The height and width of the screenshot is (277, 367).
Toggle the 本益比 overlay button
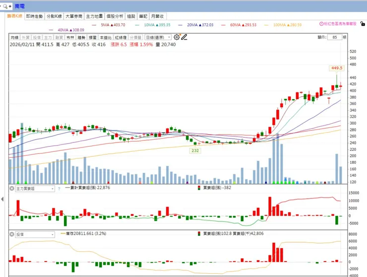106,37
